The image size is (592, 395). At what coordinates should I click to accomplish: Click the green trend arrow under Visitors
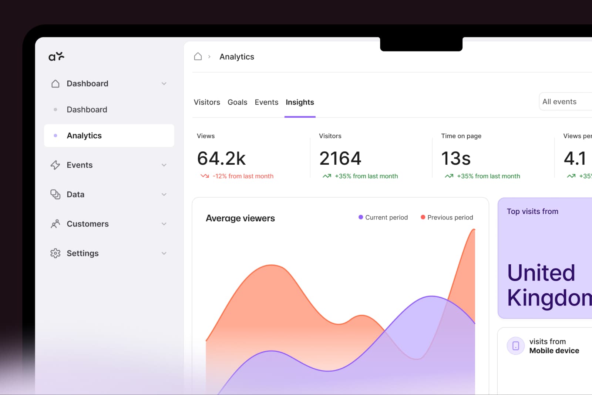326,176
